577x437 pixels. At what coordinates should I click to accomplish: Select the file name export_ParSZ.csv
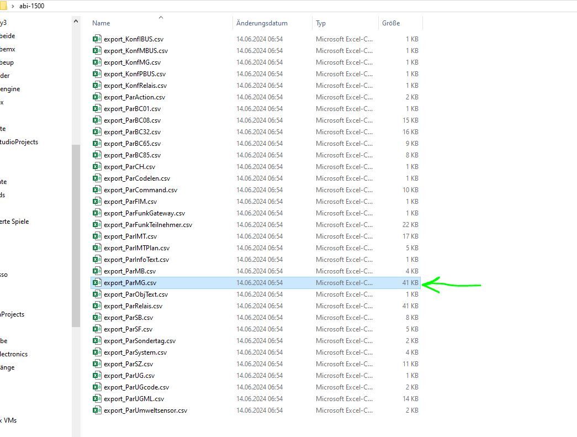pos(129,364)
